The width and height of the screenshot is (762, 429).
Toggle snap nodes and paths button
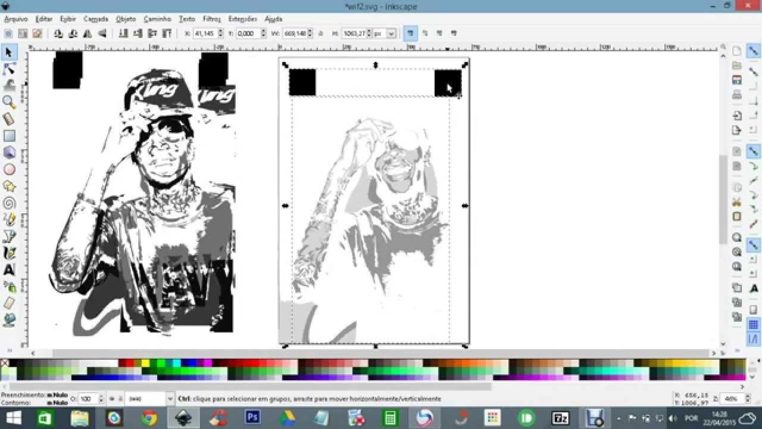[754, 151]
